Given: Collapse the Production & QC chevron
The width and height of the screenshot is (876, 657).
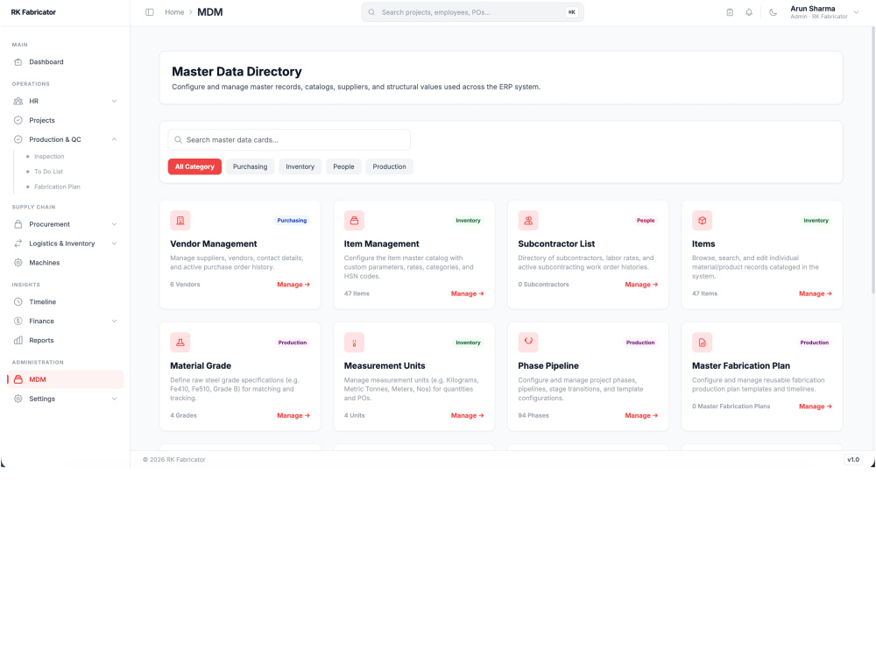Looking at the screenshot, I should click(114, 139).
